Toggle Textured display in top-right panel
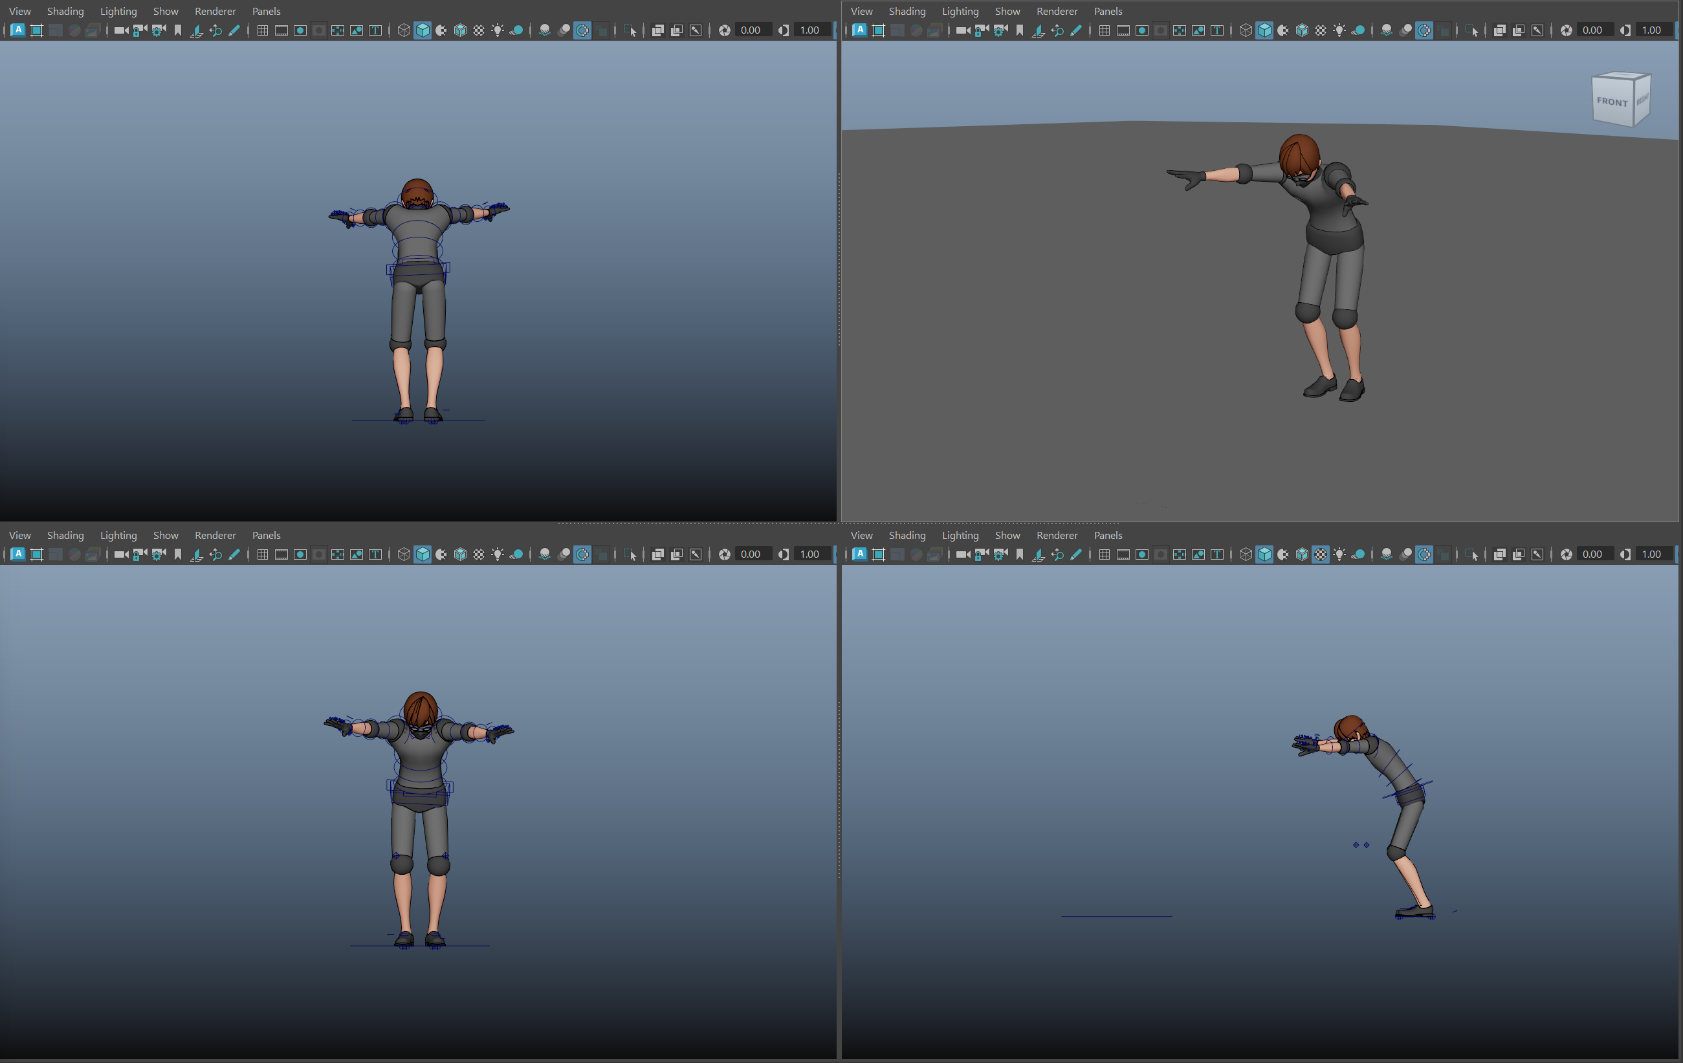This screenshot has height=1063, width=1683. tap(1320, 30)
